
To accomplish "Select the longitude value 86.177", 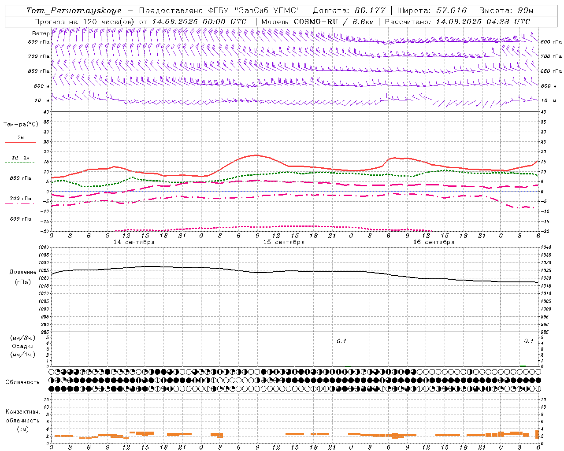I will (370, 11).
